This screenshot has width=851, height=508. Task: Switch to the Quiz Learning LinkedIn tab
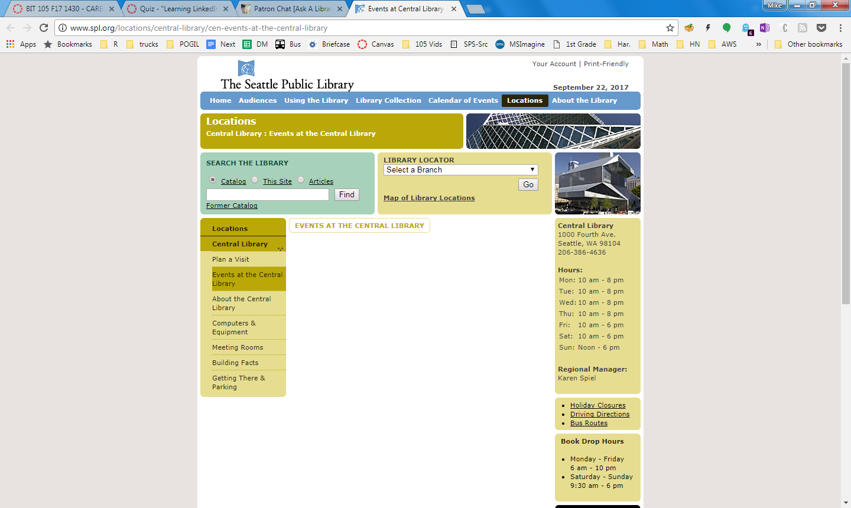(x=177, y=9)
